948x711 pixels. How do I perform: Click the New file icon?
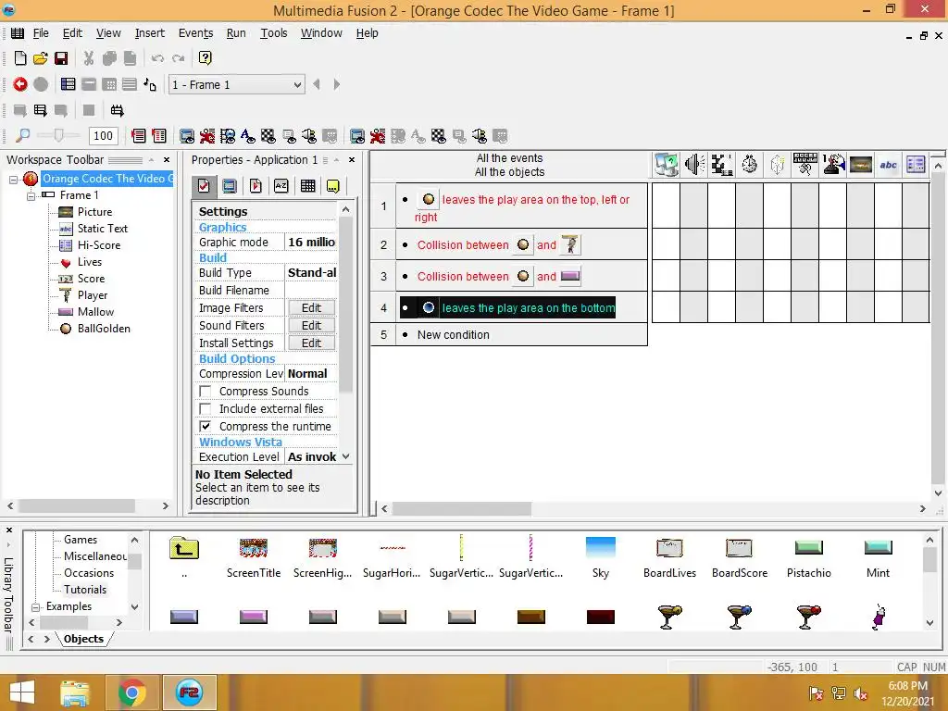click(x=20, y=58)
